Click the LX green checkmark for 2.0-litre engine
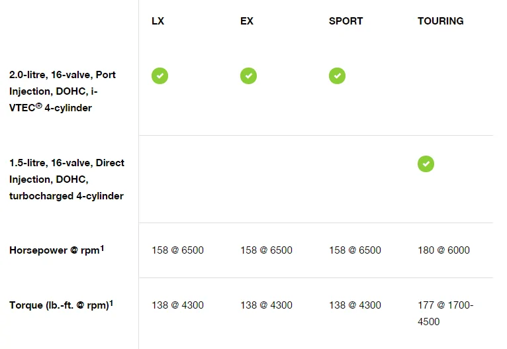This screenshot has width=507, height=349. [160, 75]
